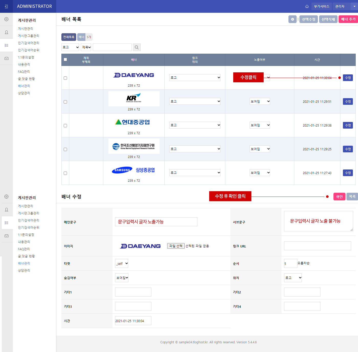Viewport: 358px width, 352px height.
Task: Expand the 숨김여부 보여짐 dropdown
Action: click(x=122, y=278)
